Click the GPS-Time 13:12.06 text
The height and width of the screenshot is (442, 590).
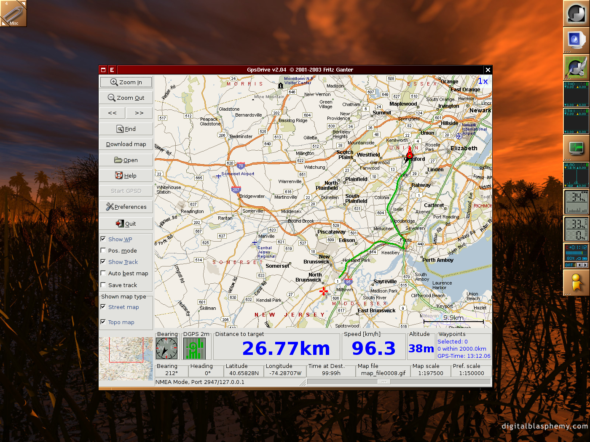point(464,356)
